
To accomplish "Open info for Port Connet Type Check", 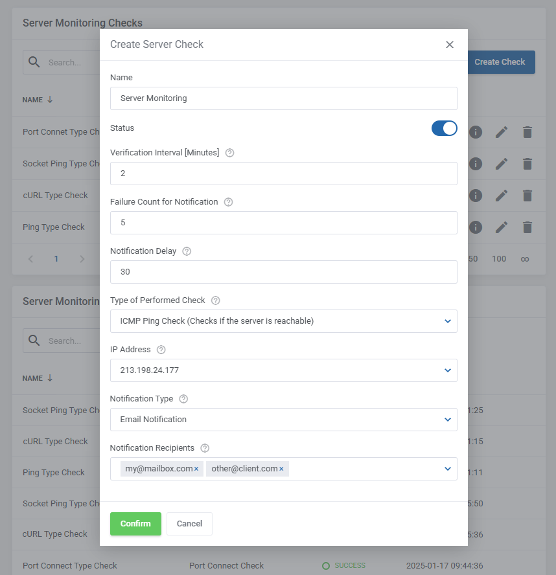I will pos(476,132).
